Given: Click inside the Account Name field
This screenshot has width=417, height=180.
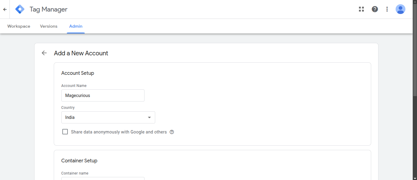Looking at the screenshot, I should click(103, 95).
